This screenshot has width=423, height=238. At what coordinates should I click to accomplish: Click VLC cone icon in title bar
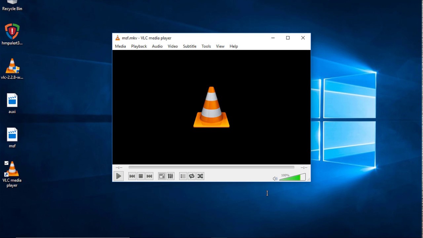coord(117,38)
